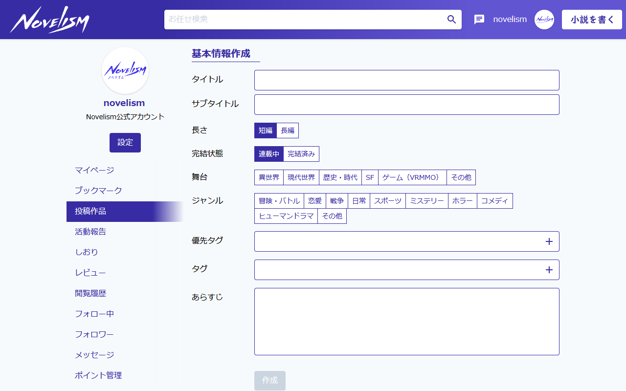Select the ミステリー genre
Viewport: 626px width, 391px height.
(426, 201)
